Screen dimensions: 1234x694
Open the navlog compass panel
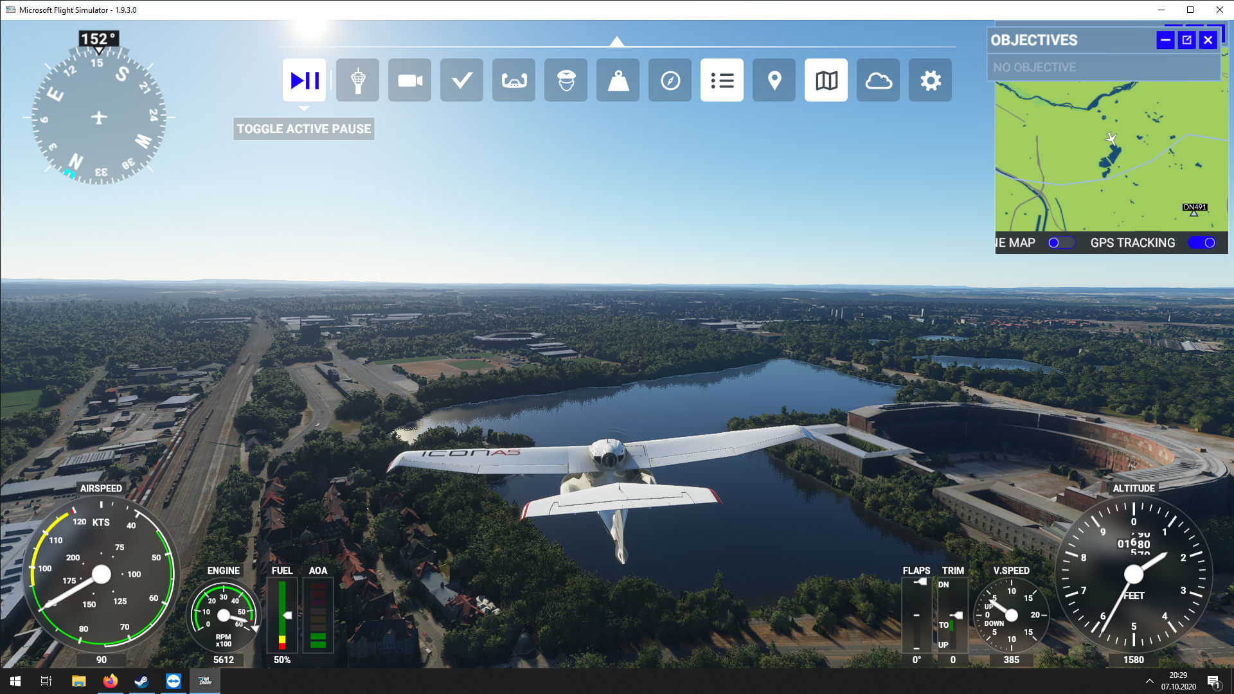(x=670, y=80)
